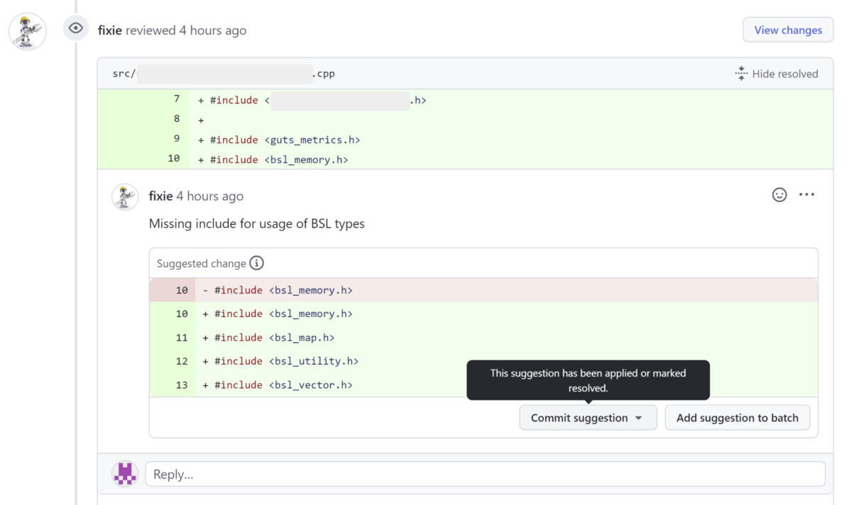The image size is (849, 505).
Task: Click the src .cpp file path link
Action: (224, 74)
